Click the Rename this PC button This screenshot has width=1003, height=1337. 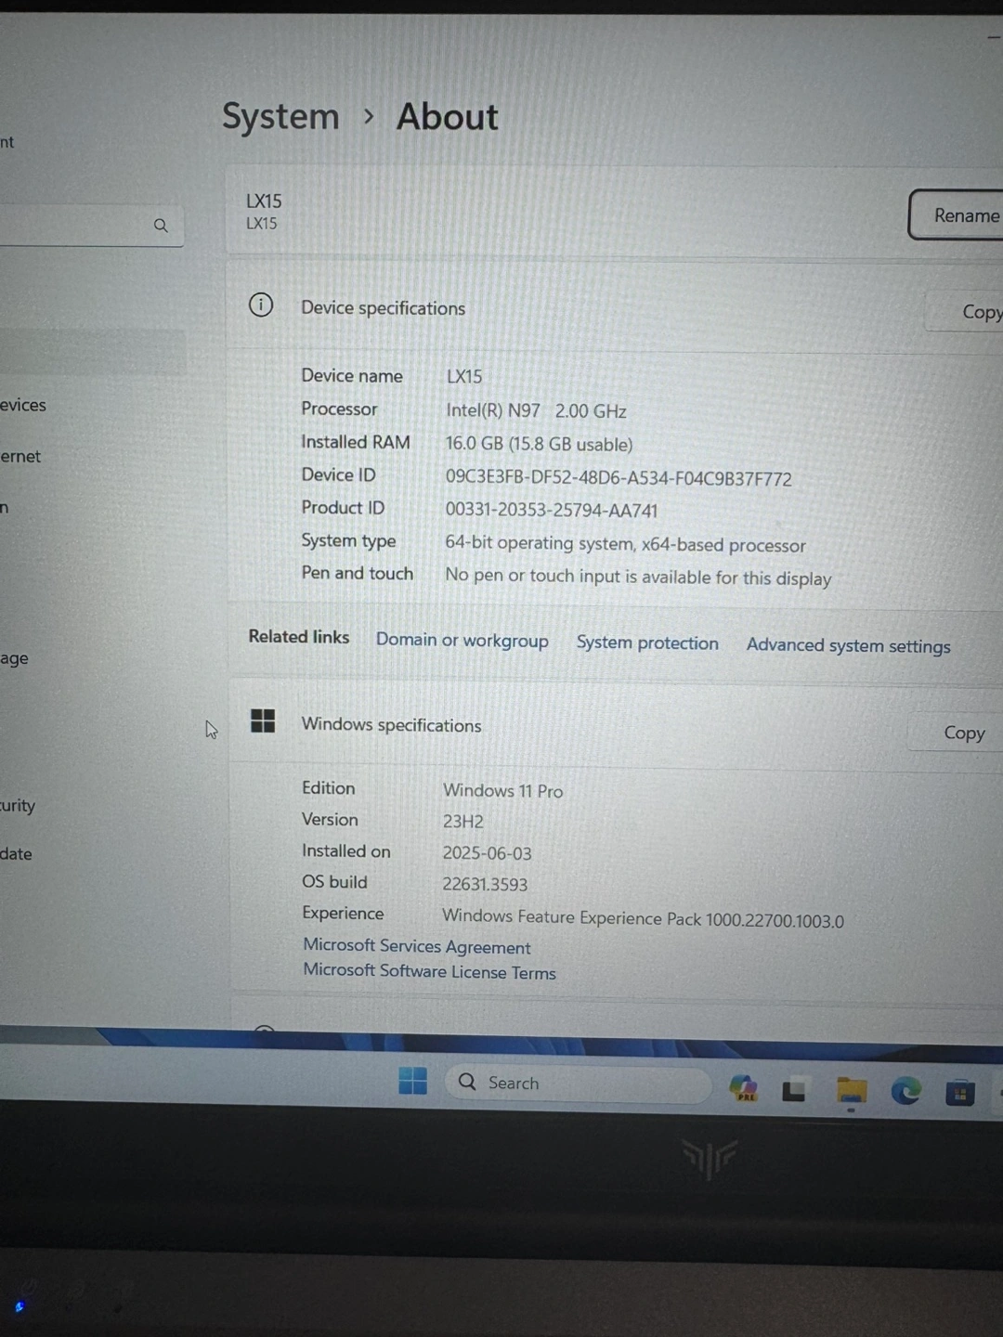(956, 215)
